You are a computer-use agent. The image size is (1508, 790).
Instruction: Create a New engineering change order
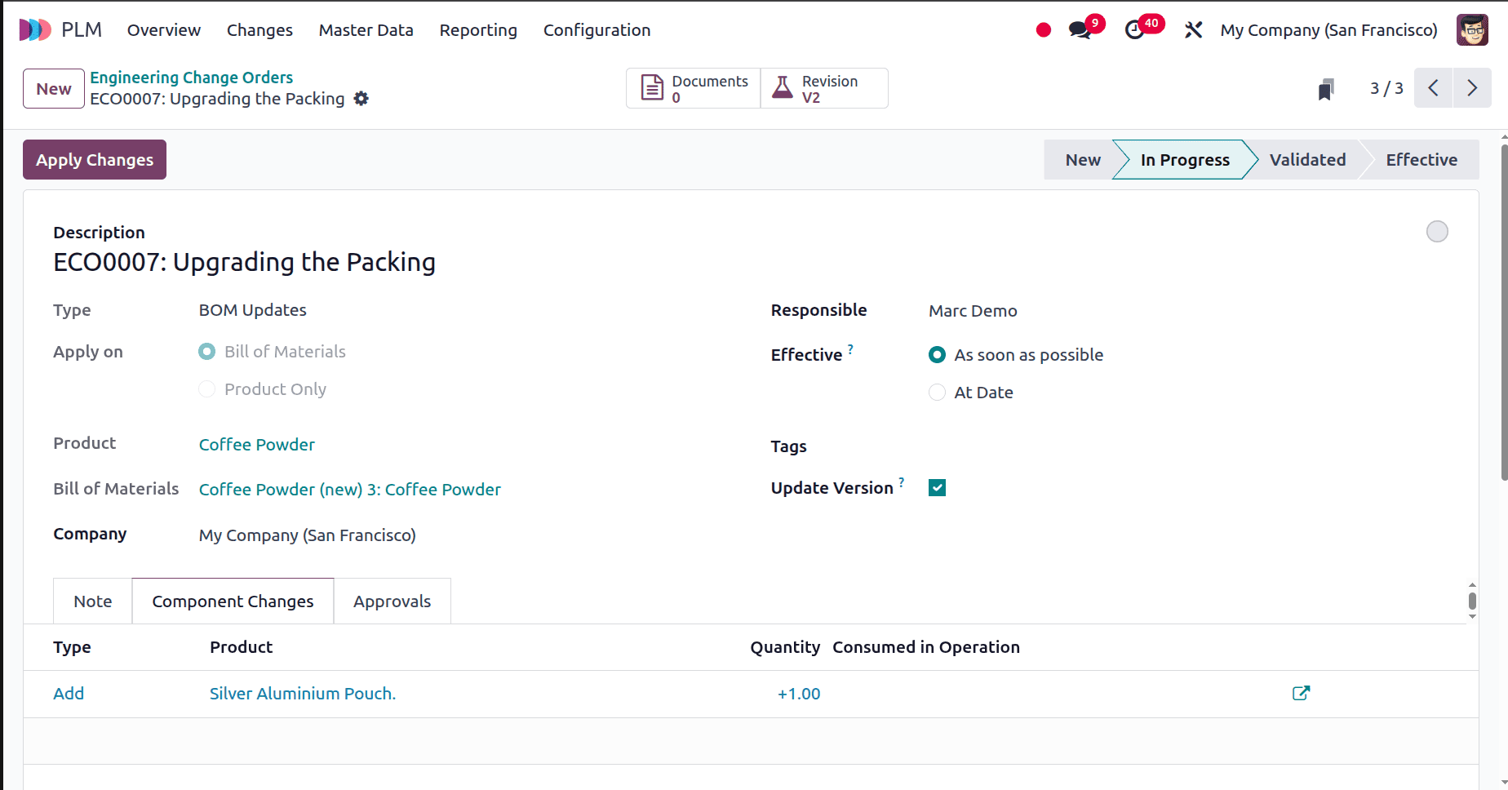pyautogui.click(x=54, y=89)
